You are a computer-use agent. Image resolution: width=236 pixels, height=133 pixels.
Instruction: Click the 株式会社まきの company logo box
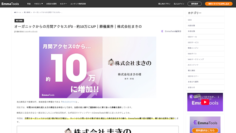tap(98, 130)
